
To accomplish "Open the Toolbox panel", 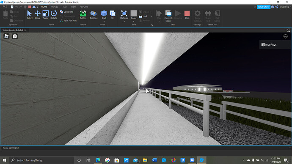I will coord(94,15).
